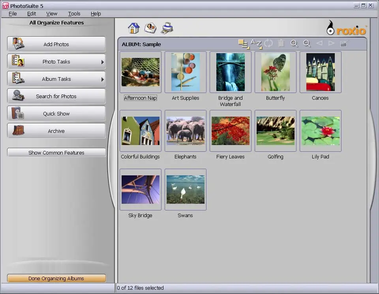Open the photo email/share icon
Screen dimensions: 379x294
coord(150,28)
